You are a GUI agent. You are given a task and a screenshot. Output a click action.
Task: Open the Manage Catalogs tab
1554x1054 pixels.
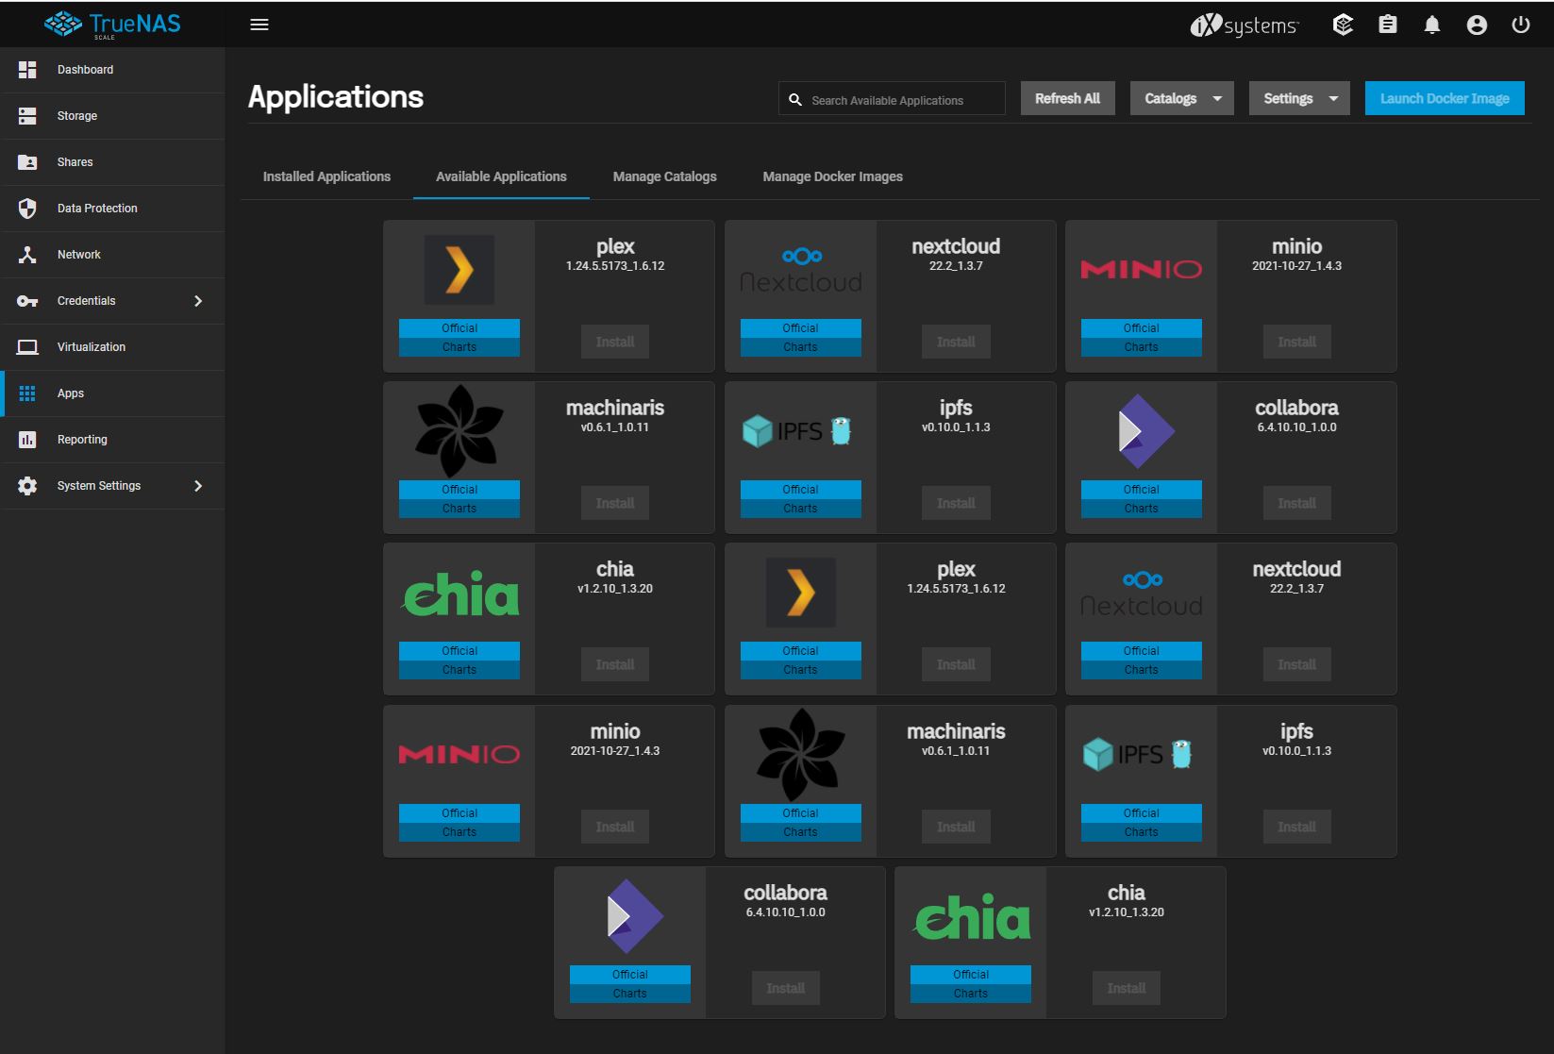tap(665, 176)
